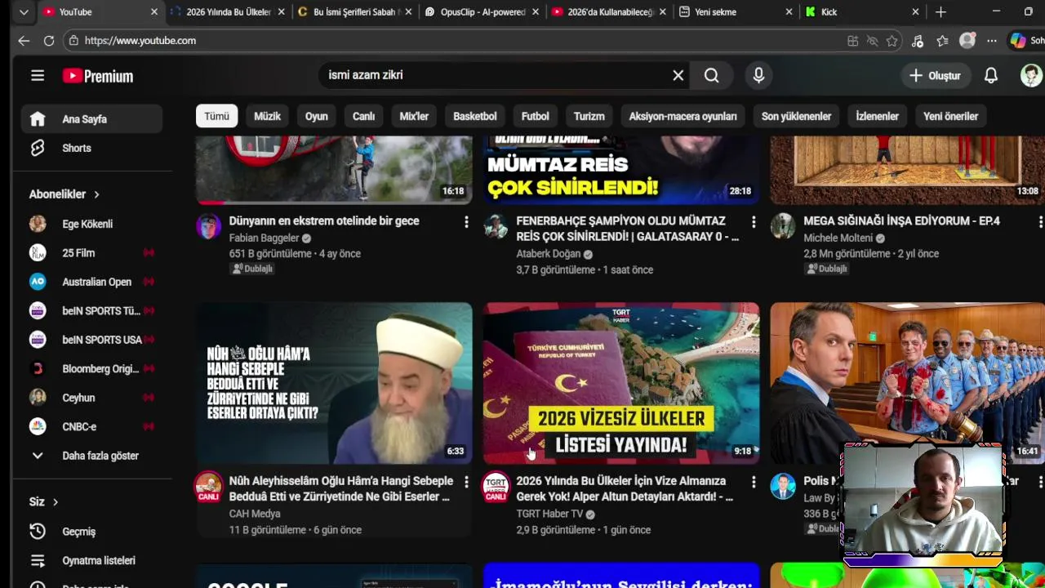Play Mümtaz Reis Çok Sinirlendi thumbnail
1045x588 pixels.
pyautogui.click(x=621, y=170)
